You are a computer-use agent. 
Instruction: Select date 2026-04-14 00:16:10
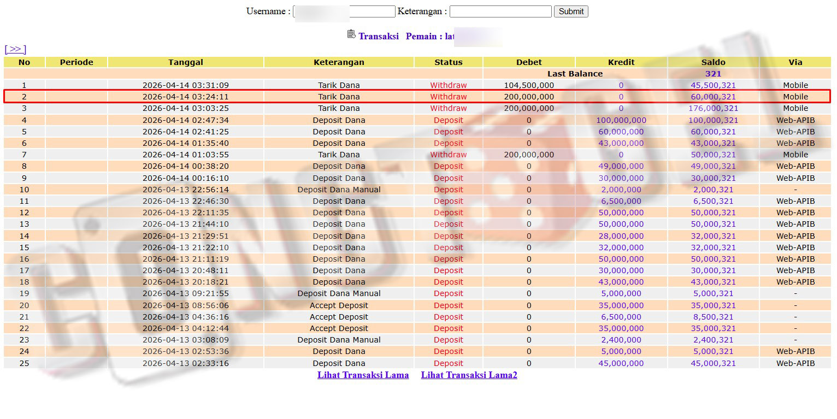click(186, 178)
